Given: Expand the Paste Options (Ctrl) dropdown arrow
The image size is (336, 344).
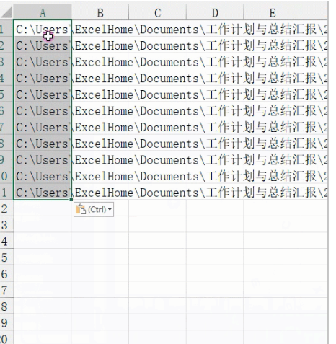Looking at the screenshot, I should [x=110, y=209].
